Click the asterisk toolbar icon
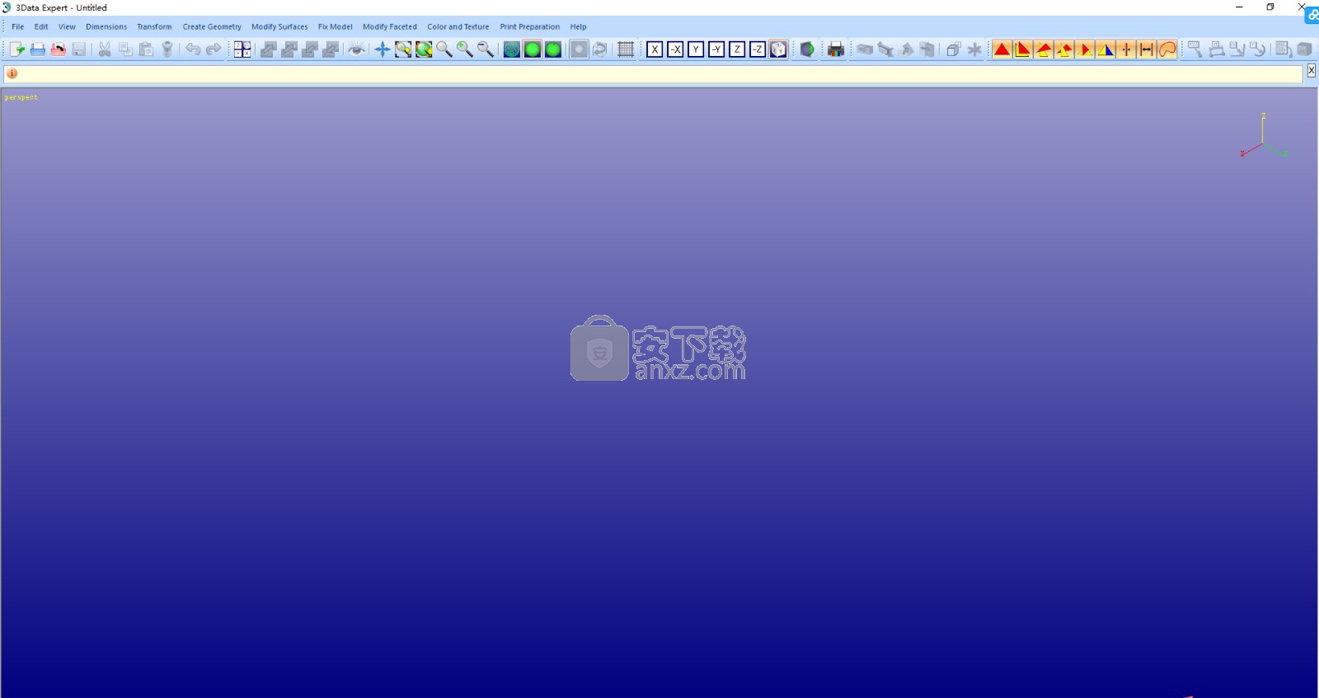The image size is (1319, 698). (974, 49)
